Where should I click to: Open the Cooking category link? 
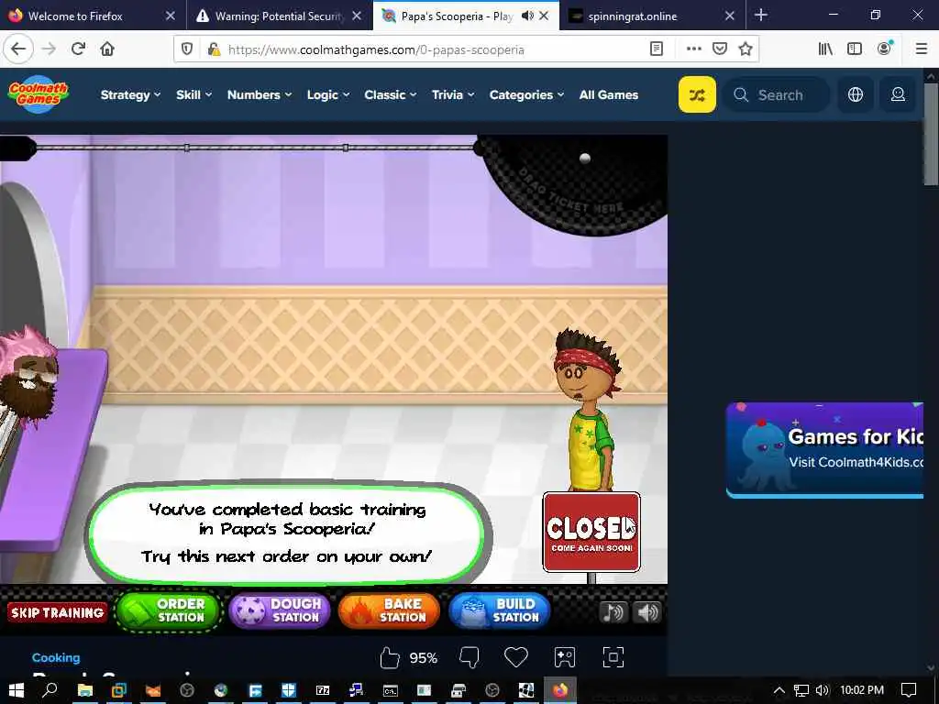56,657
